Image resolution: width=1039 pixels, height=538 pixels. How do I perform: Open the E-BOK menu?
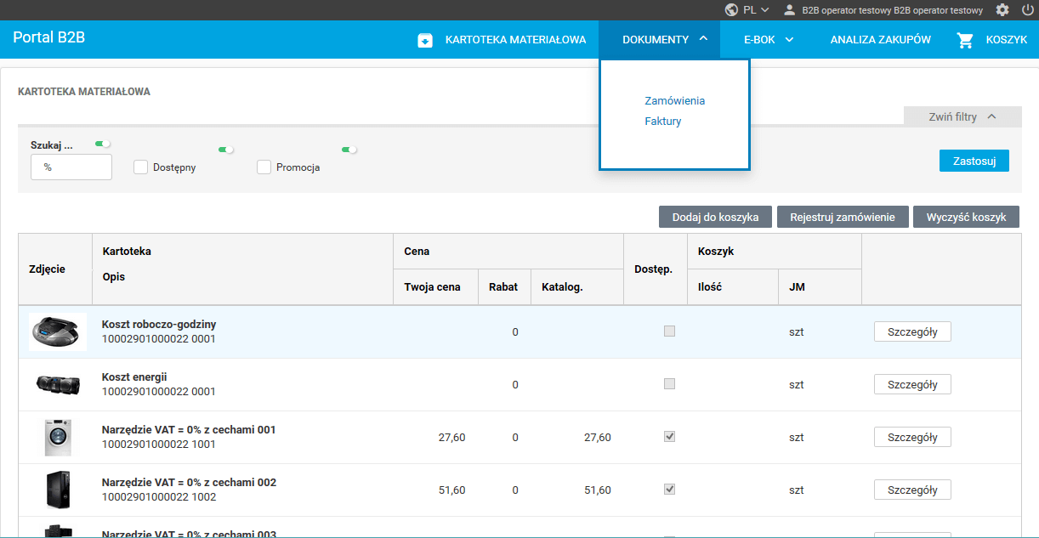coord(759,40)
